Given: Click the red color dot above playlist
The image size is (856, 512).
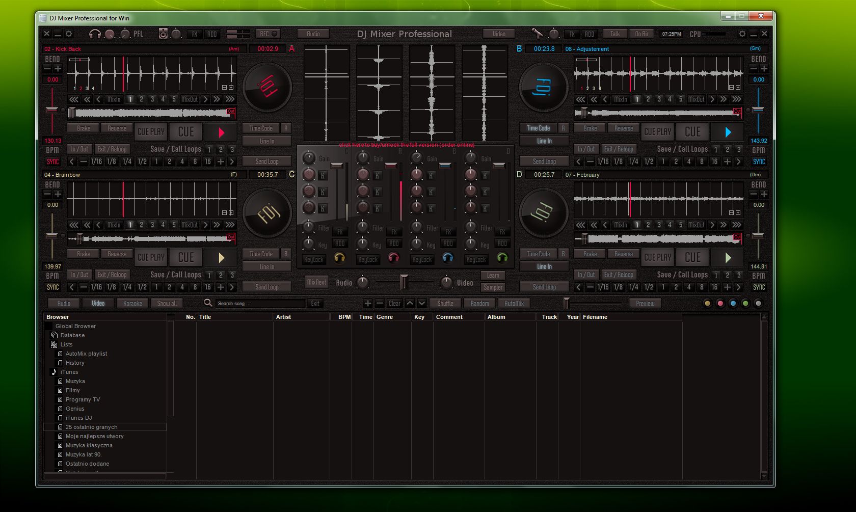Looking at the screenshot, I should click(x=720, y=304).
